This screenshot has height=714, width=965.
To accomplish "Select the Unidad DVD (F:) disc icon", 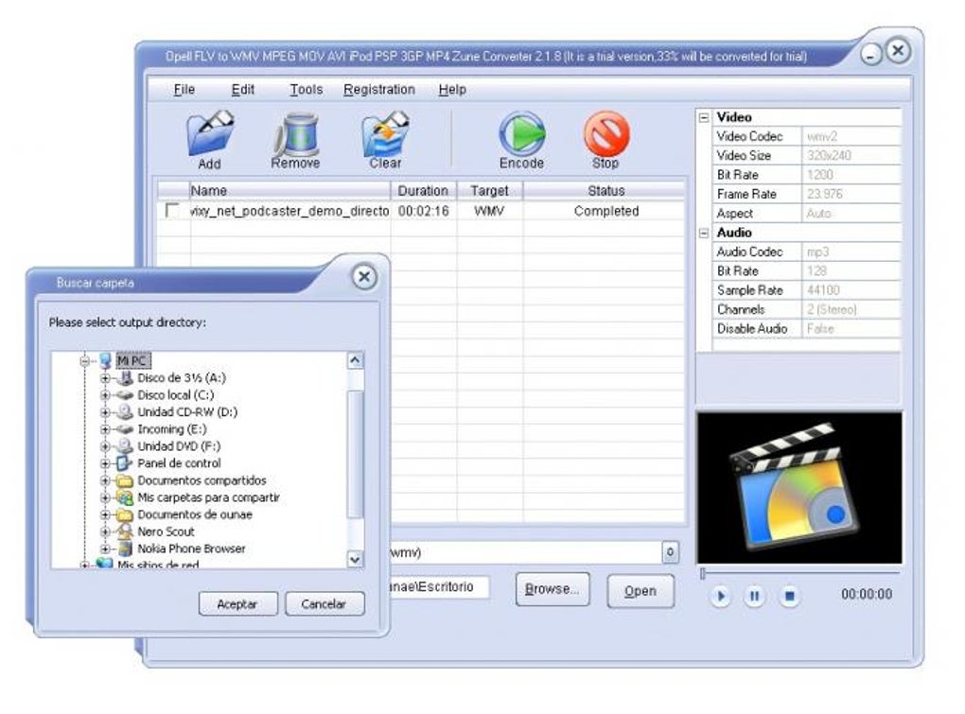I will pos(125,445).
